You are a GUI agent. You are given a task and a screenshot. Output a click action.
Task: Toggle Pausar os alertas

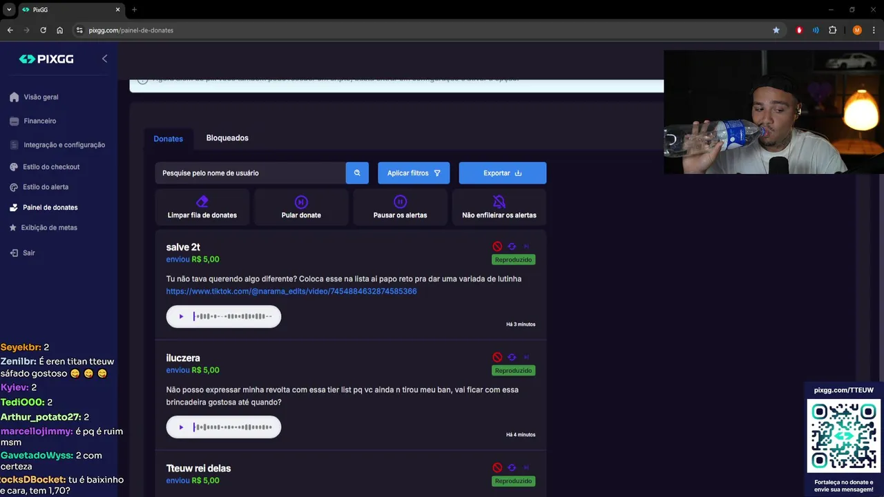pyautogui.click(x=400, y=207)
